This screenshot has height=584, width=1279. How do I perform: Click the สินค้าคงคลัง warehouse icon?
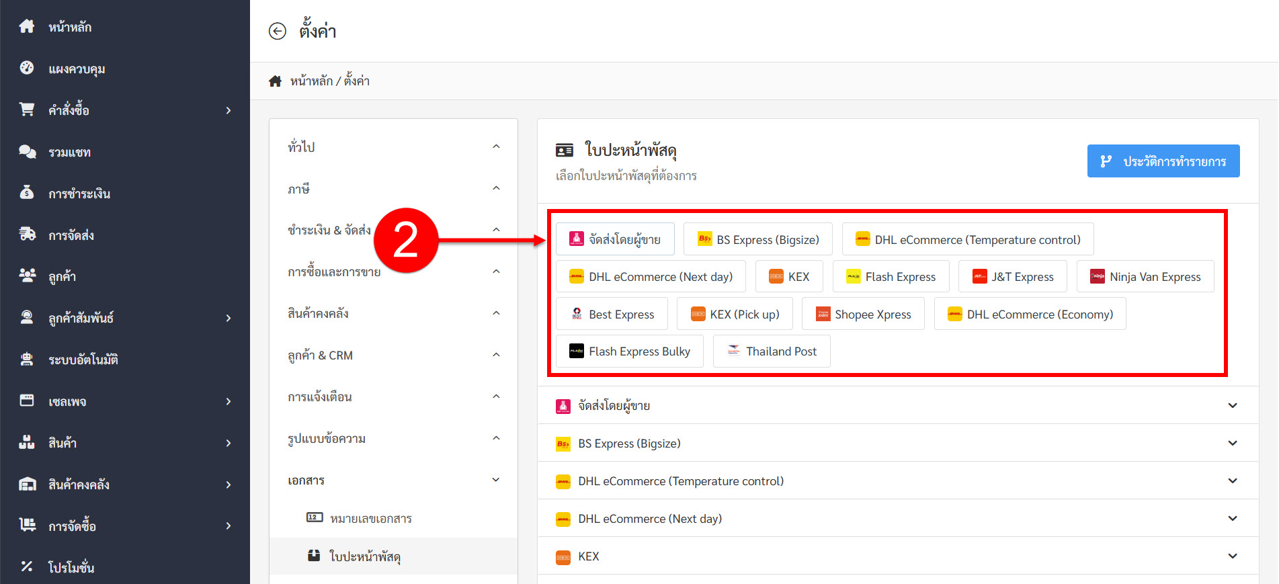coord(27,484)
